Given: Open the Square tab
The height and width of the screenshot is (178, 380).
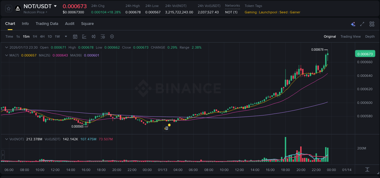Looking at the screenshot, I should coord(87,23).
